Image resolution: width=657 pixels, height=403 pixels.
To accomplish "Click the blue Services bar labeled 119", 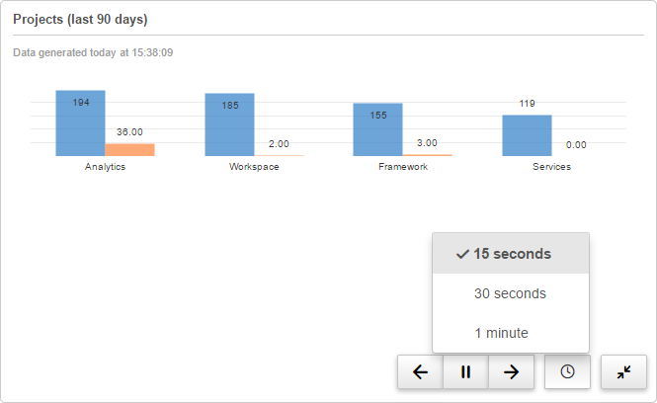I will pos(527,138).
